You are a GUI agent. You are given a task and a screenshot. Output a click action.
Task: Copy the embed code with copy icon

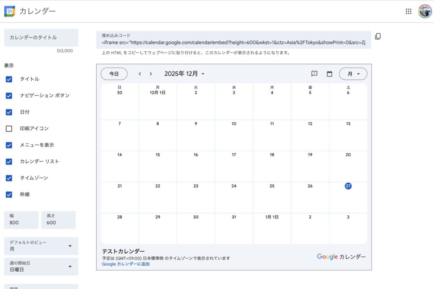(378, 36)
